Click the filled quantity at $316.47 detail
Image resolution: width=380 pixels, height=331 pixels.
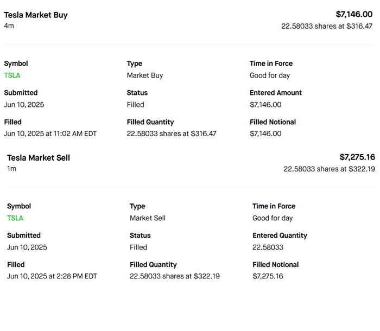click(172, 133)
